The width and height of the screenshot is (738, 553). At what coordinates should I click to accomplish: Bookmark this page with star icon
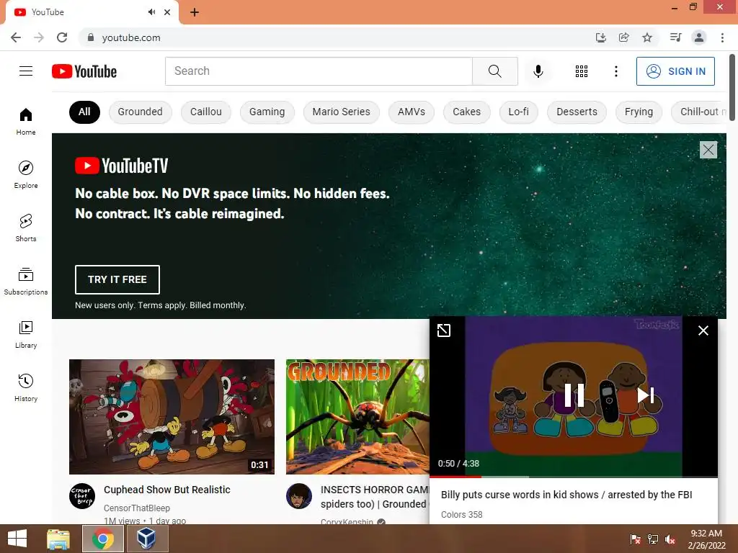[647, 37]
